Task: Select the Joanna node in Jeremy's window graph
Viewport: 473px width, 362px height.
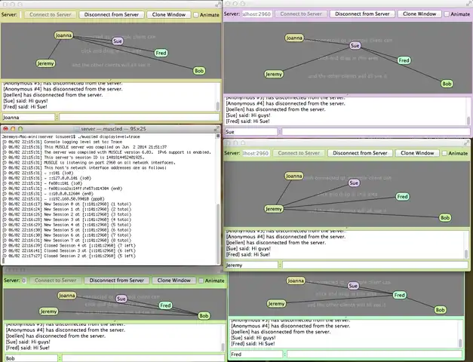Action: pos(293,176)
